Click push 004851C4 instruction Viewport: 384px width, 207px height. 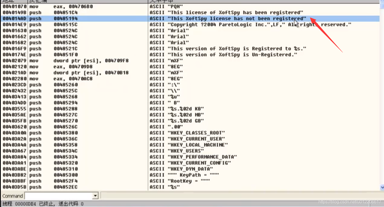tap(53, 13)
